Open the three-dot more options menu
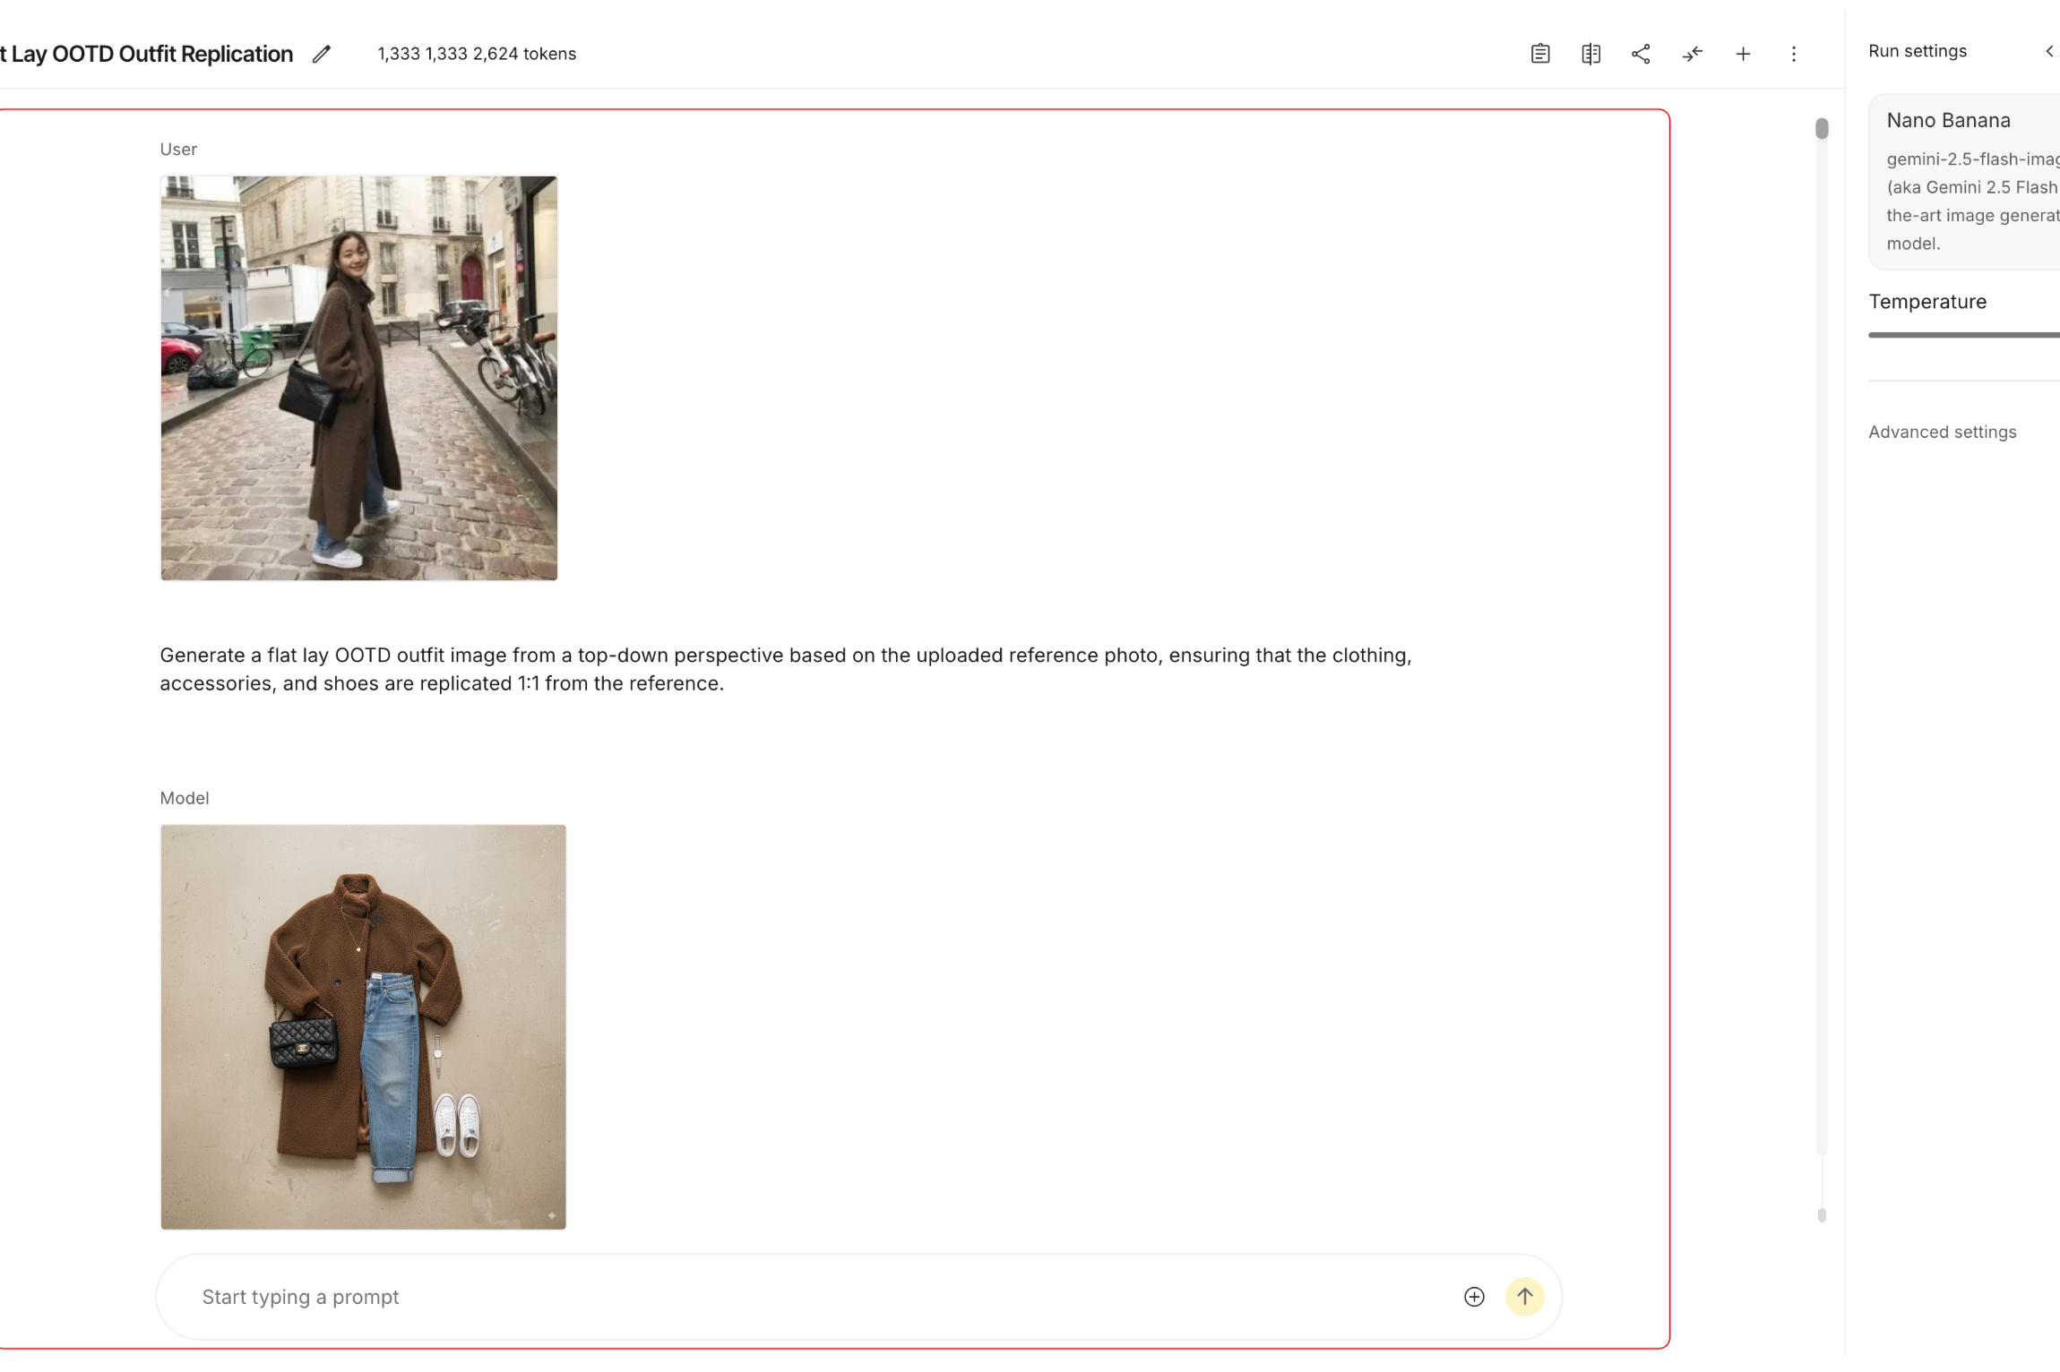Viewport: 2060px width, 1372px height. pyautogui.click(x=1793, y=54)
